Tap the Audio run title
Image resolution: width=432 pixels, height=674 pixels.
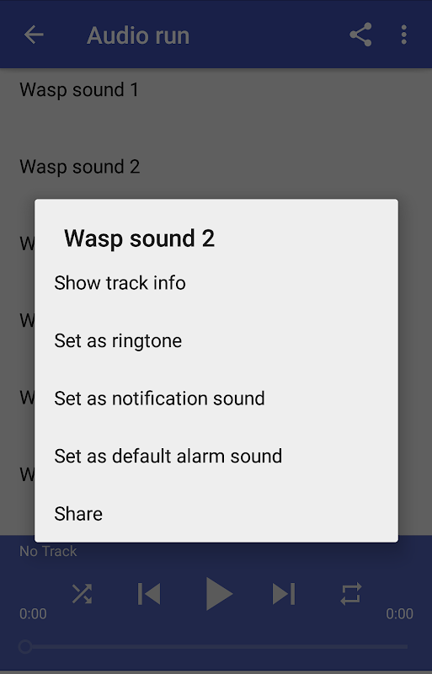pos(138,35)
